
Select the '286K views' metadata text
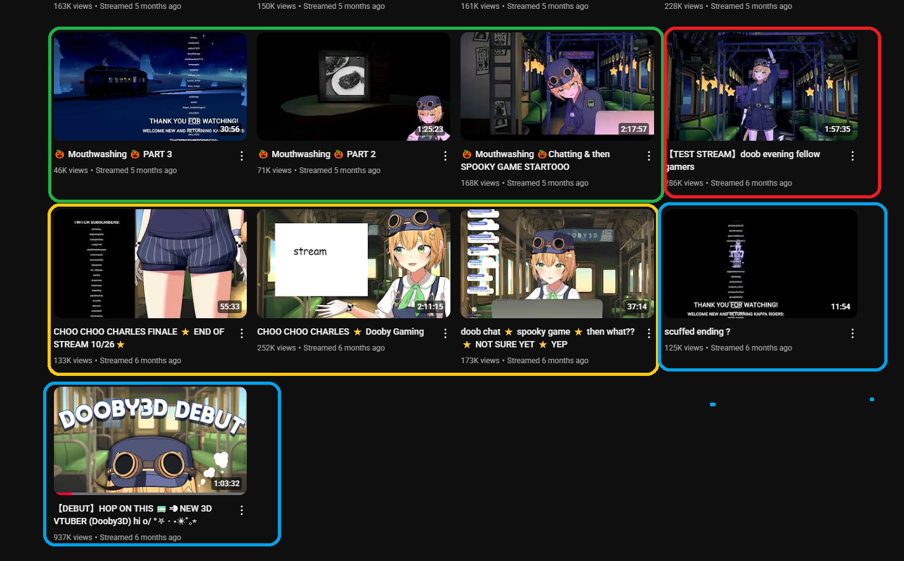point(684,183)
